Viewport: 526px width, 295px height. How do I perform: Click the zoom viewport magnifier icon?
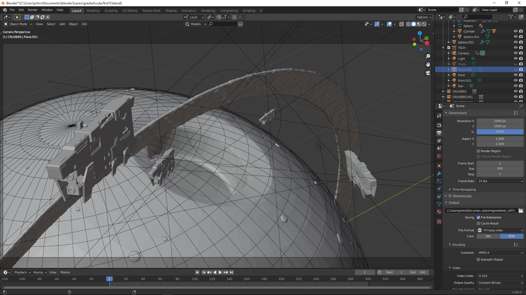[x=428, y=56]
